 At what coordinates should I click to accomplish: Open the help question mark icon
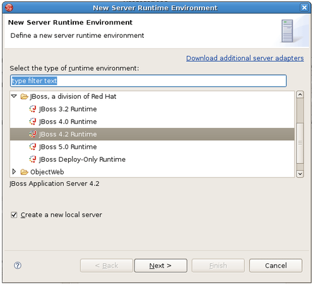18,266
